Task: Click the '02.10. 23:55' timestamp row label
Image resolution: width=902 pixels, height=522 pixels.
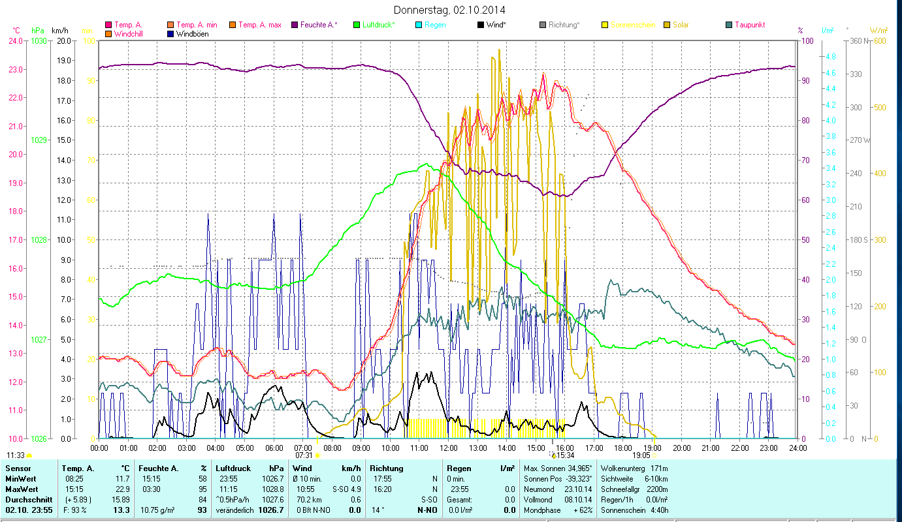Action: 29,510
